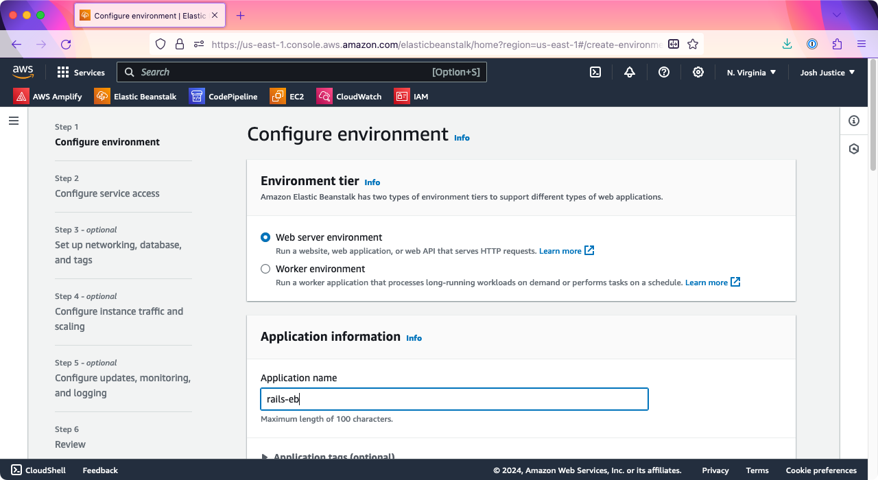Open Learn more for Web server environment
878x480 pixels.
click(x=567, y=251)
